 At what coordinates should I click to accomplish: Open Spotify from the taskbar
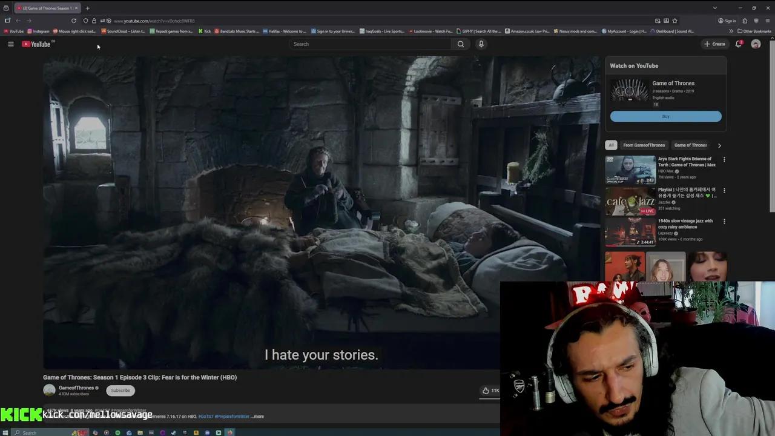click(117, 432)
